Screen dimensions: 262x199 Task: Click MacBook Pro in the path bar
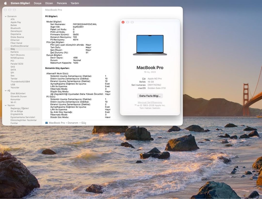point(57,123)
